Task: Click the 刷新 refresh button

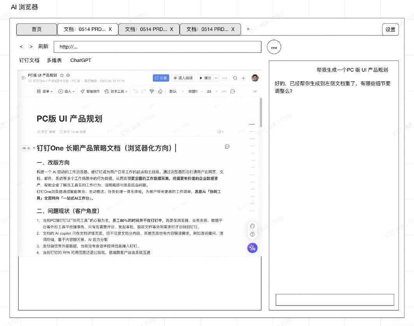Action: point(43,46)
